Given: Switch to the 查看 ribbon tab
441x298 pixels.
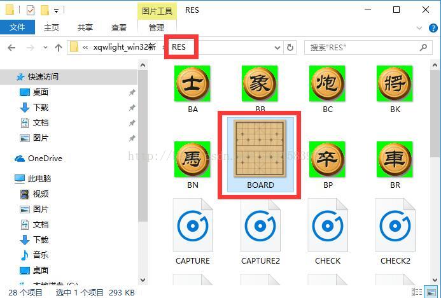Looking at the screenshot, I should pos(119,27).
